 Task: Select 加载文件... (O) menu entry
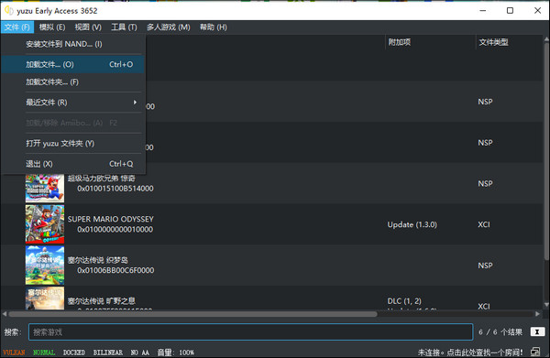pos(72,64)
